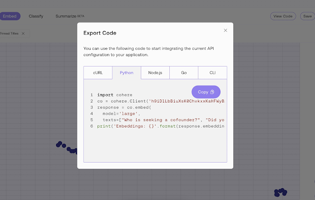Click the Thread Titles chip label
315x200 pixels.
pos(9,33)
